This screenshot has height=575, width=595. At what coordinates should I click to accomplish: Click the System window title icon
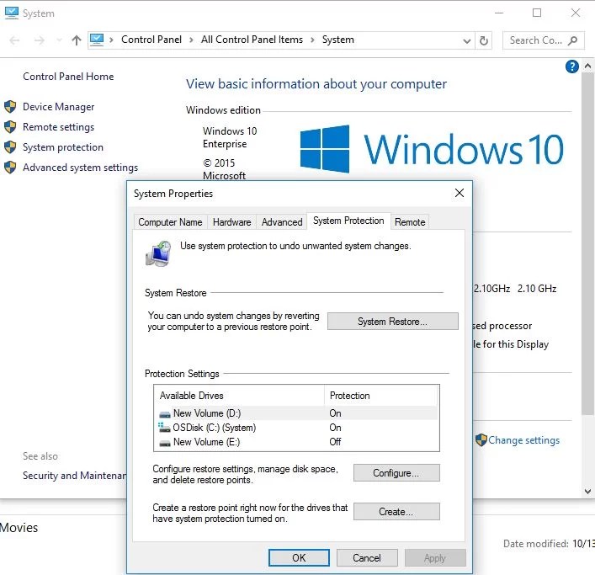coord(12,13)
